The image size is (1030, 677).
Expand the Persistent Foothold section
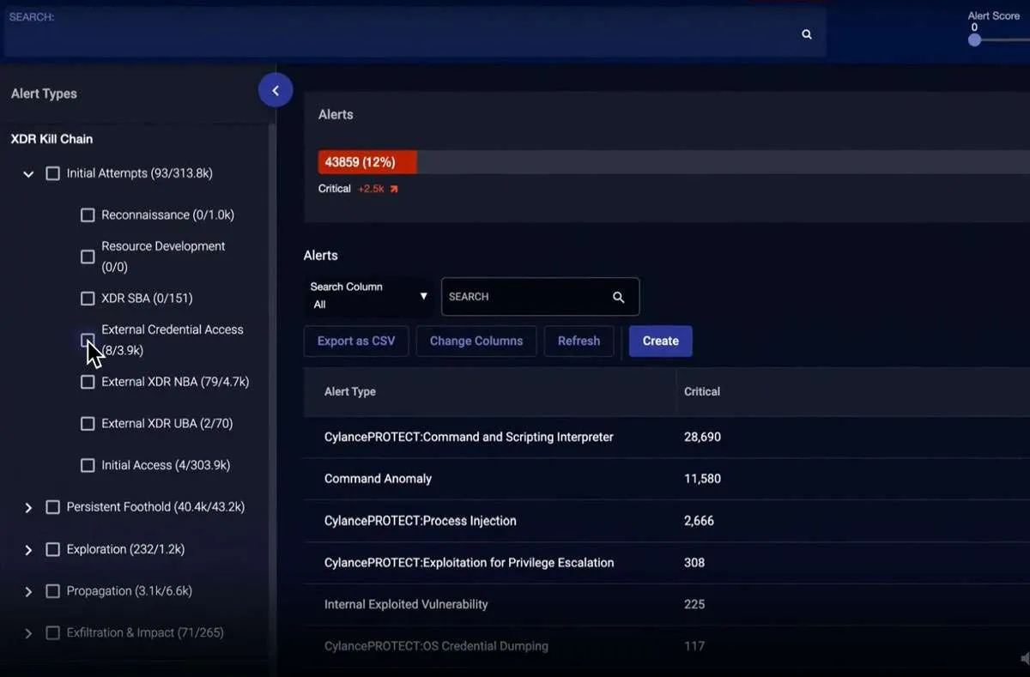point(28,508)
